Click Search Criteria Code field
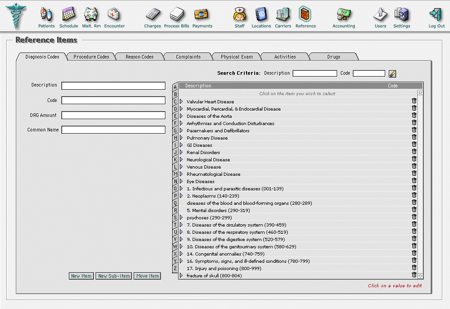 tap(369, 73)
